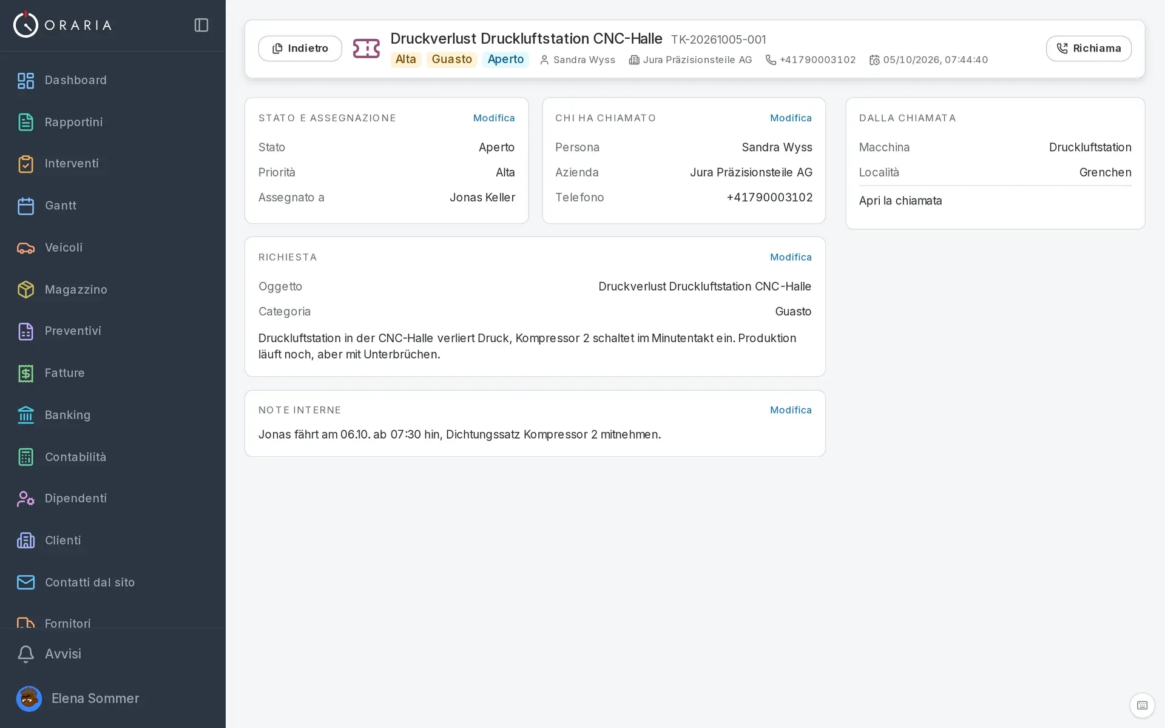Open the Gantt calendar icon
The height and width of the screenshot is (728, 1165).
coord(25,206)
